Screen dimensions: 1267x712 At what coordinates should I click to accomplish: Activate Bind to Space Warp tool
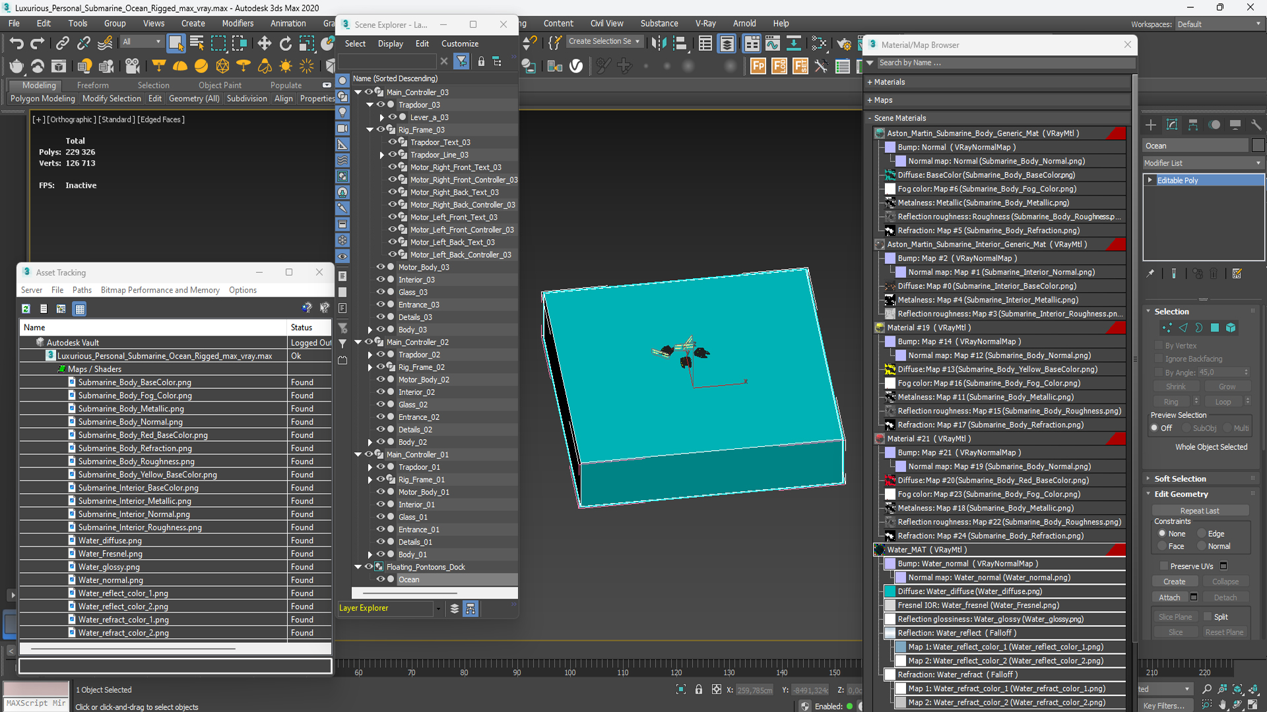pyautogui.click(x=105, y=44)
